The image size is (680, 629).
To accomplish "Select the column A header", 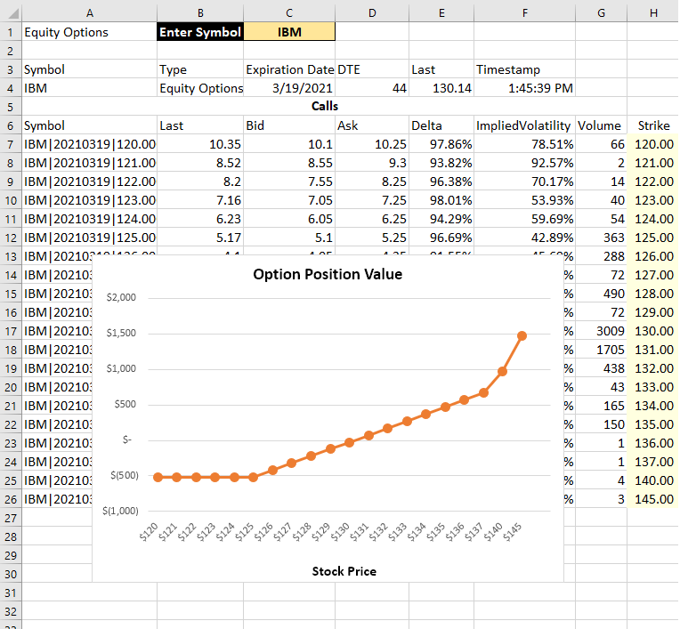I will [x=89, y=12].
